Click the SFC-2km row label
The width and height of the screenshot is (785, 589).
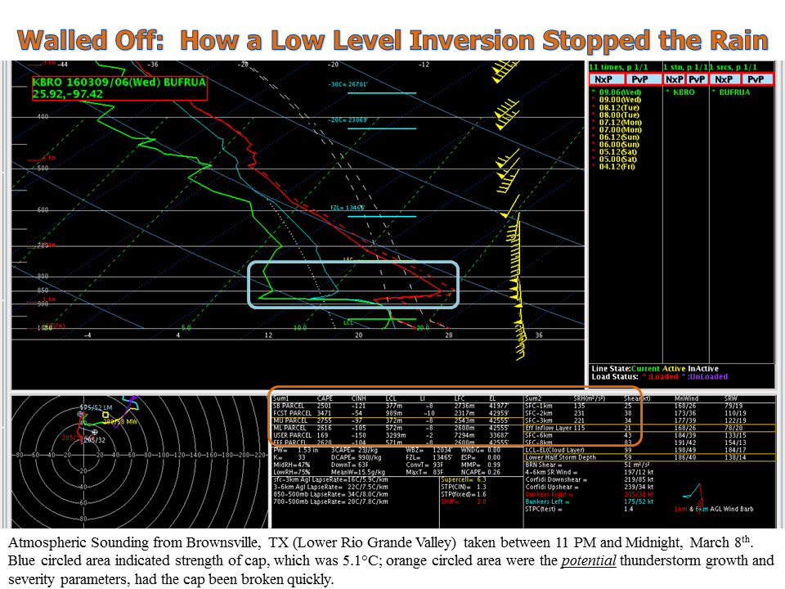point(539,413)
